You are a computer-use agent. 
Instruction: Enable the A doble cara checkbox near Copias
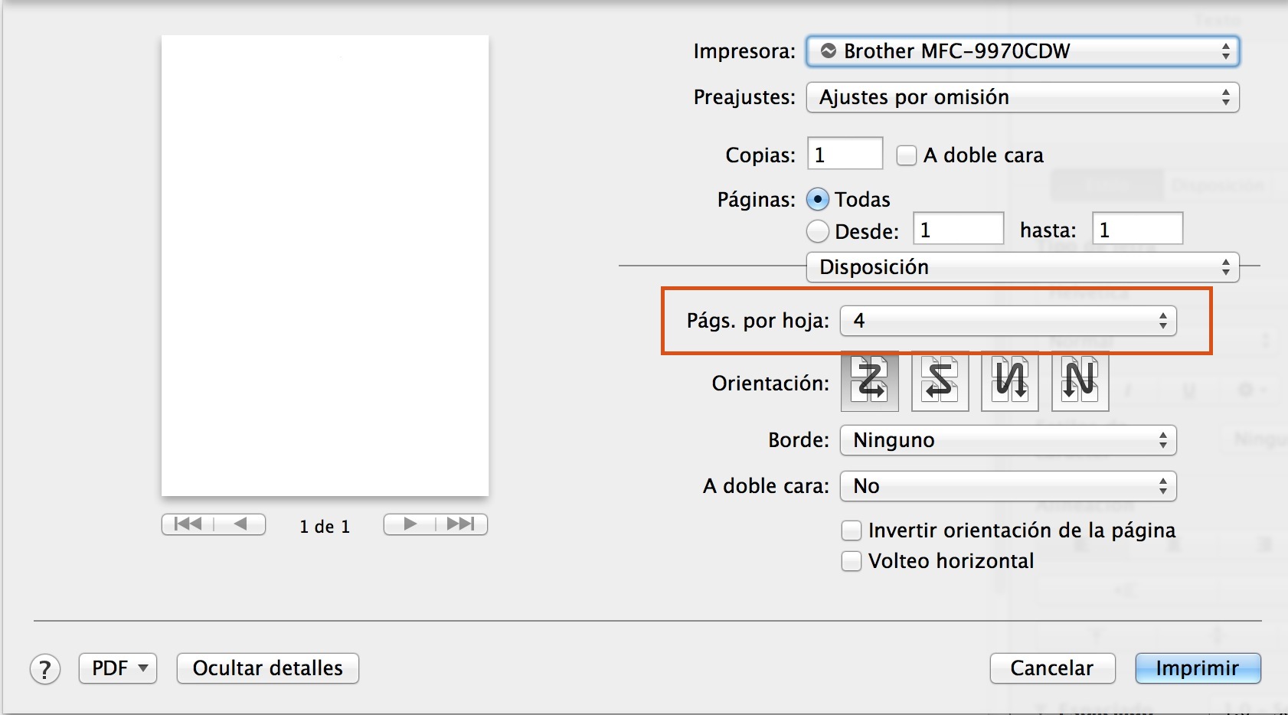(x=907, y=155)
